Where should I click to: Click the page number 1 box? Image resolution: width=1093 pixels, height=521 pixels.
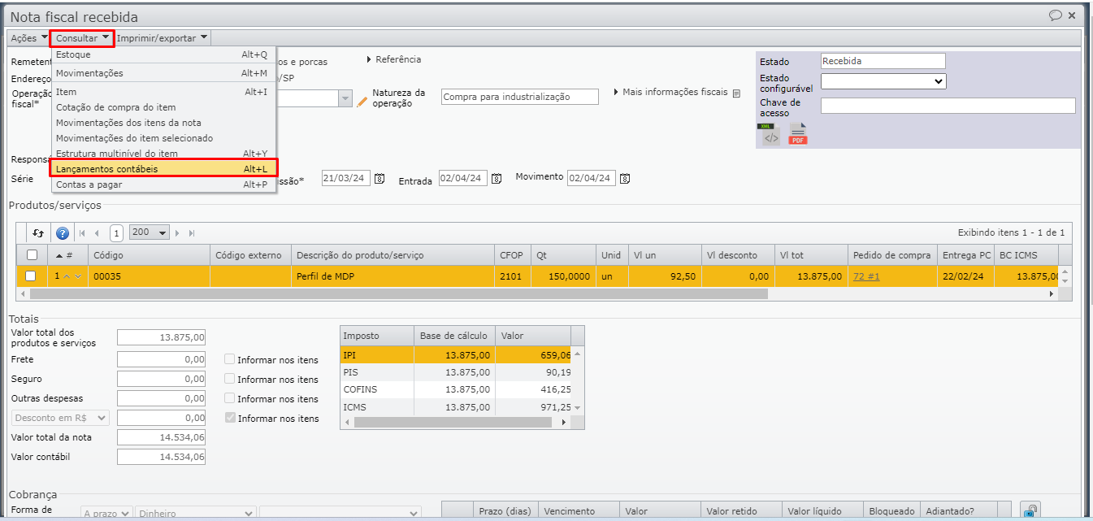tap(116, 233)
